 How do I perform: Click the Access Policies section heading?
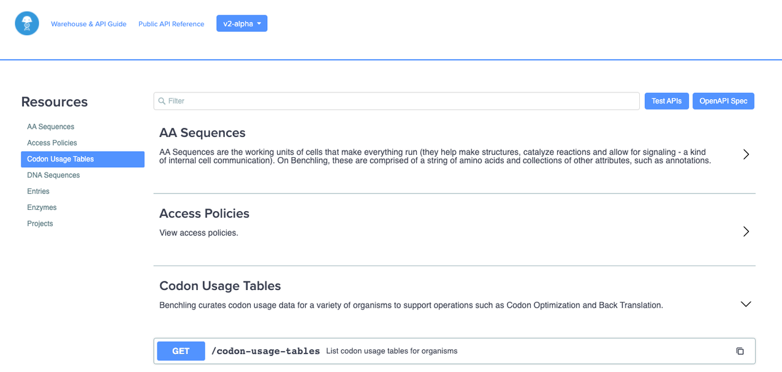pyautogui.click(x=204, y=214)
